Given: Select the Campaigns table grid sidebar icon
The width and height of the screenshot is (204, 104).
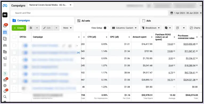Looking at the screenshot, I should coord(5,32).
